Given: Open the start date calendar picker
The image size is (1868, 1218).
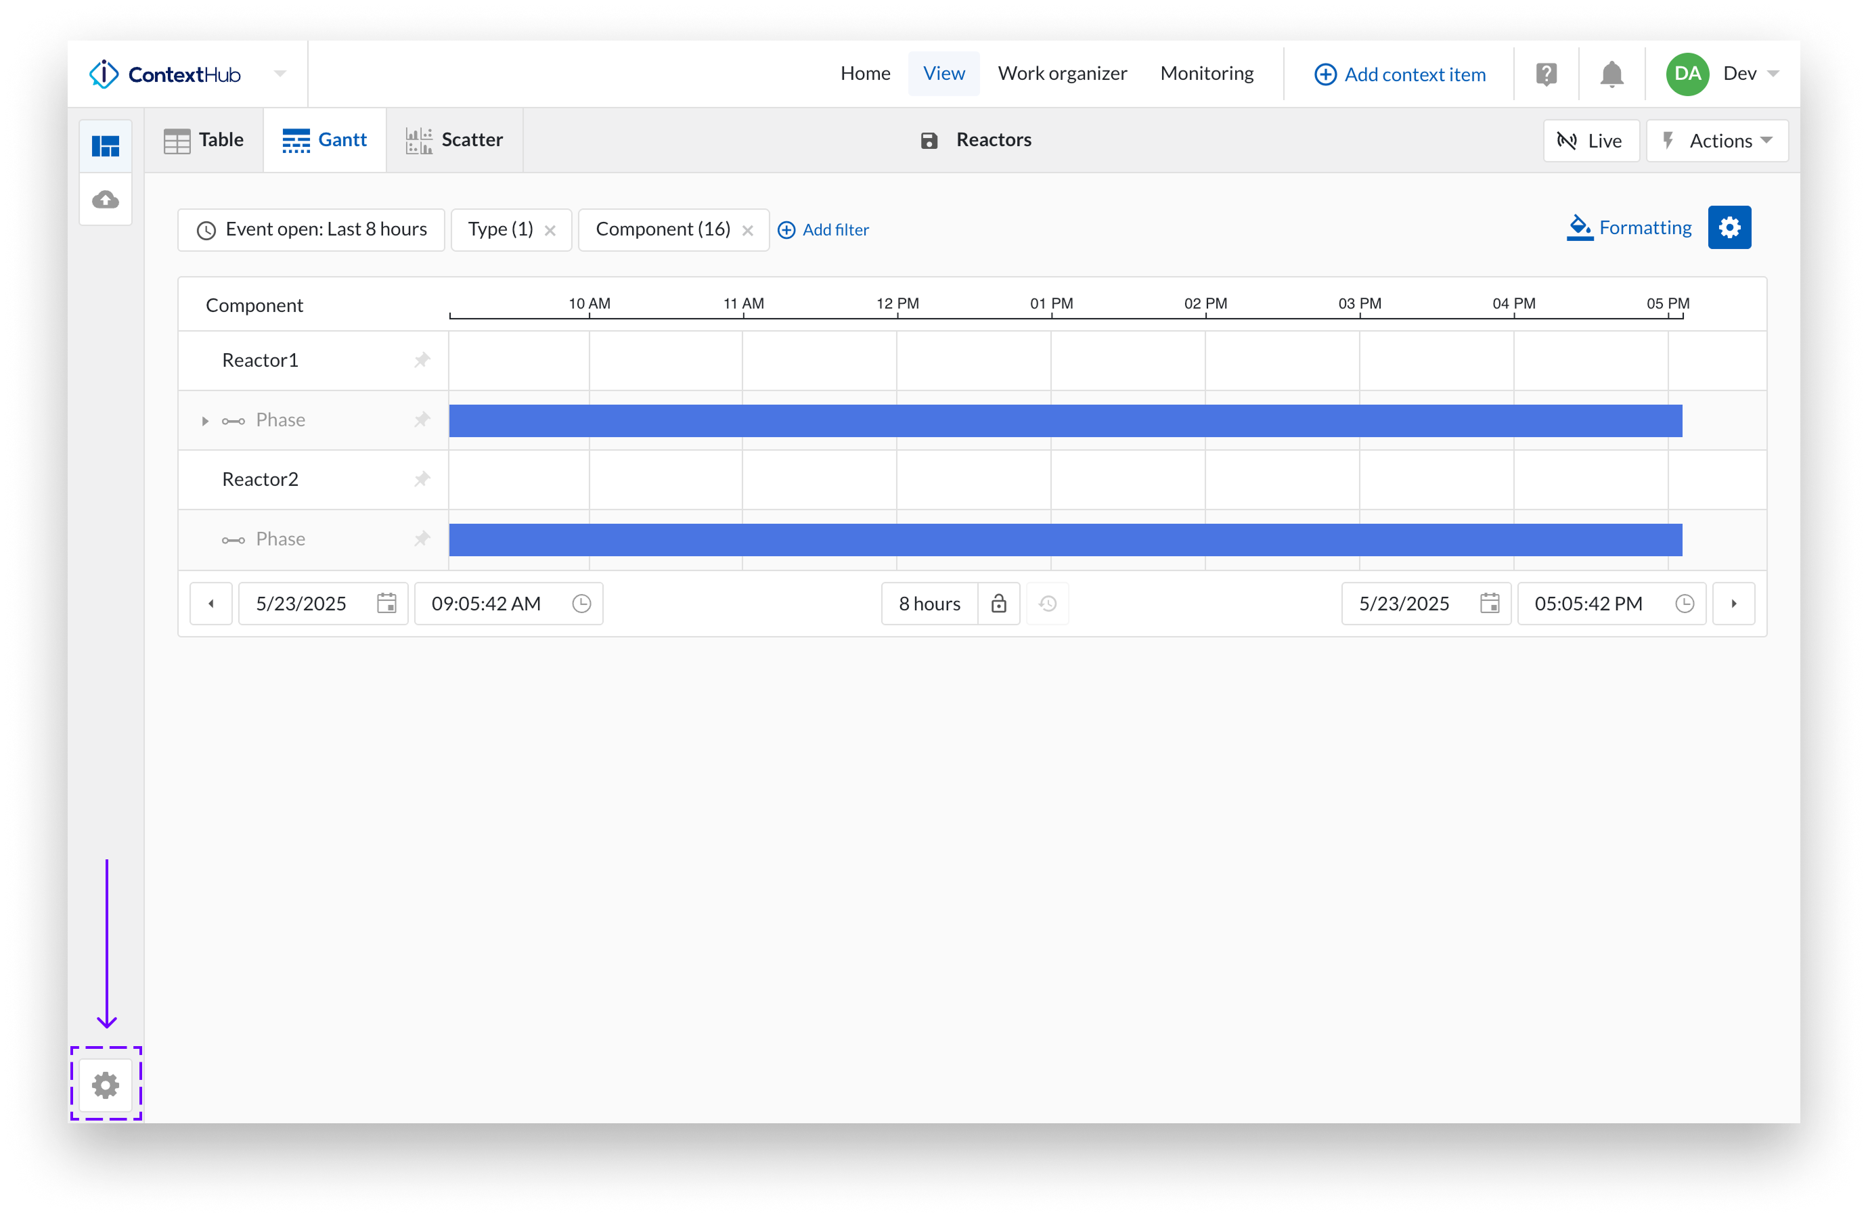Looking at the screenshot, I should pos(386,604).
